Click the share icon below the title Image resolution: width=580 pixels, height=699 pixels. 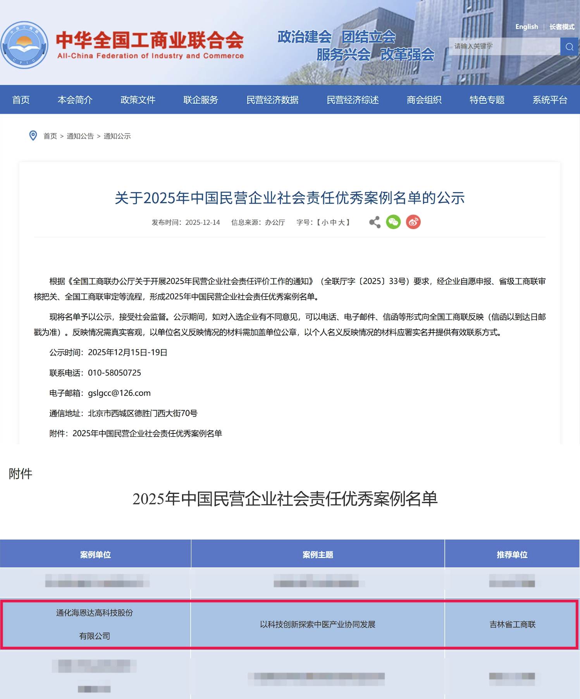click(375, 222)
